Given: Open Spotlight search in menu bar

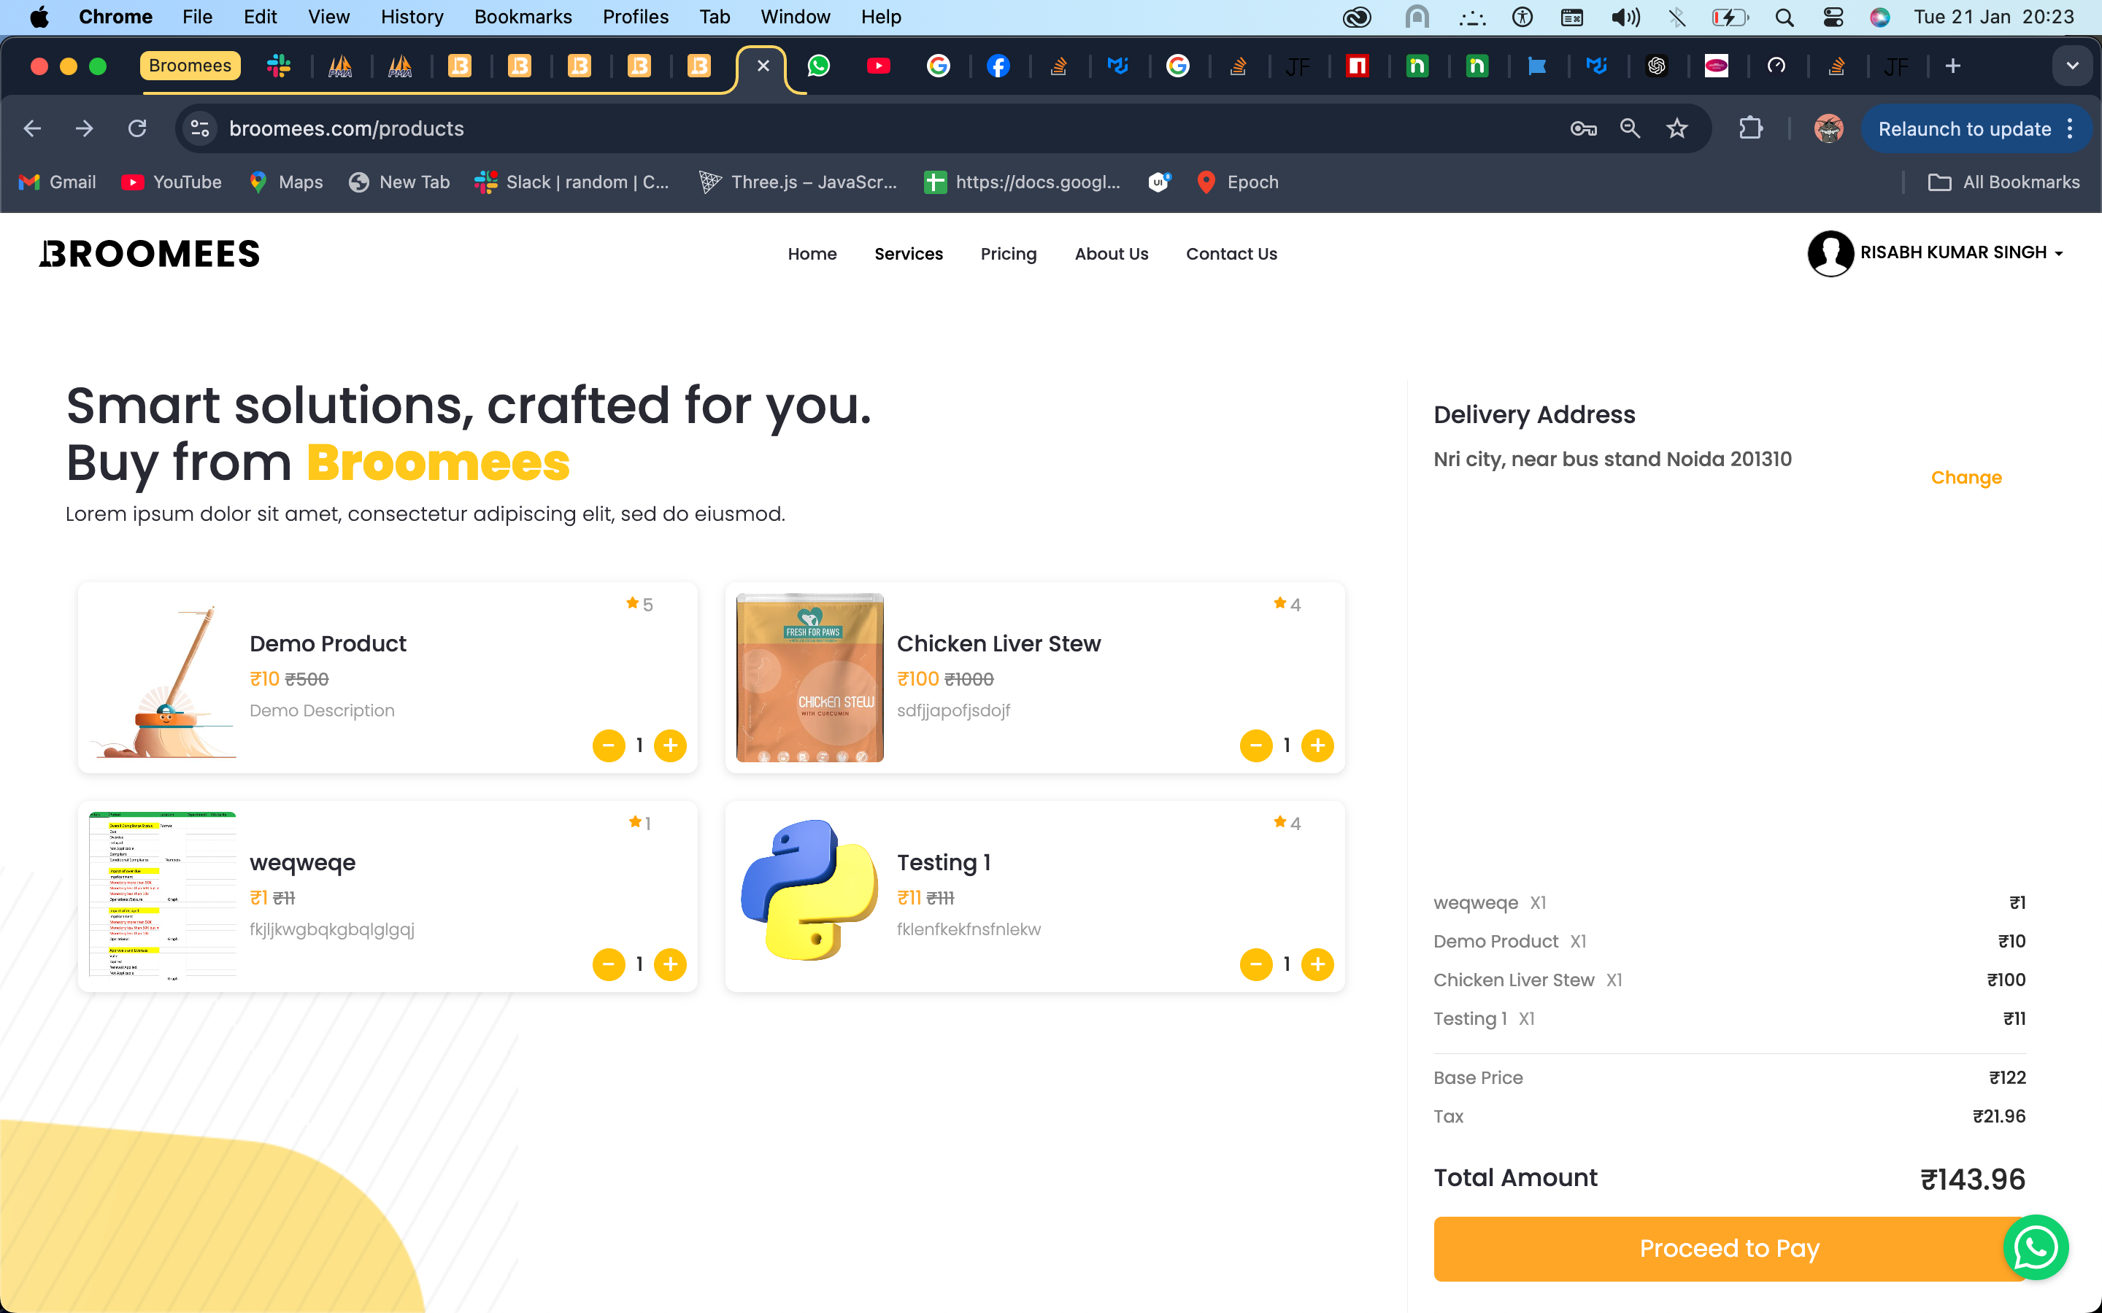Looking at the screenshot, I should (x=1784, y=17).
